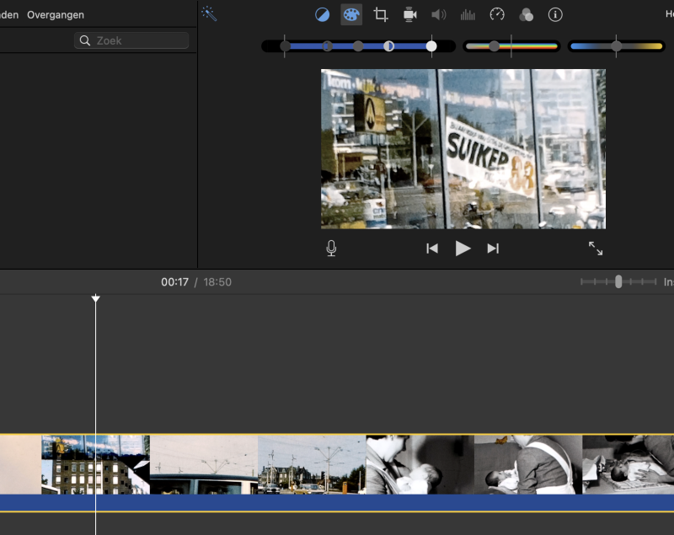The width and height of the screenshot is (674, 535).
Task: Show clip information with the info icon
Action: point(555,14)
